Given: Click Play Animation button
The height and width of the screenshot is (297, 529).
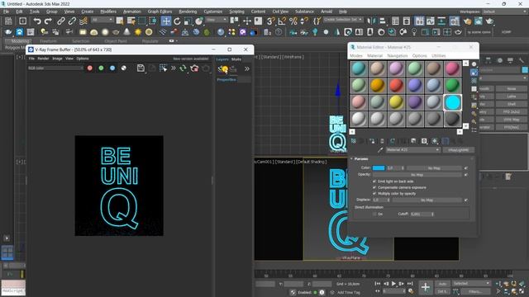Looking at the screenshot, I should [393, 284].
